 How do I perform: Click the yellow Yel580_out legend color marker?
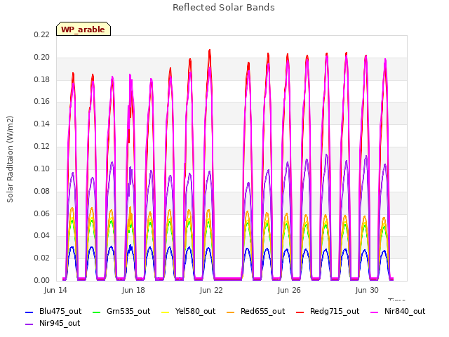(x=166, y=312)
